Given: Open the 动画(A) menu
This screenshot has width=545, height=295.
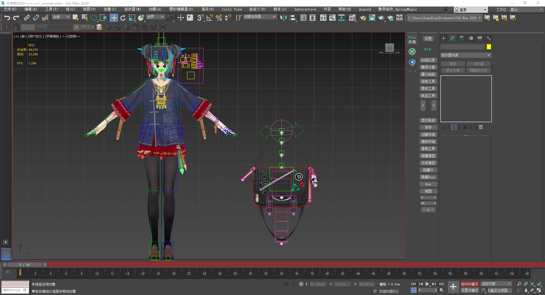Looking at the screenshot, I should pyautogui.click(x=155, y=9).
